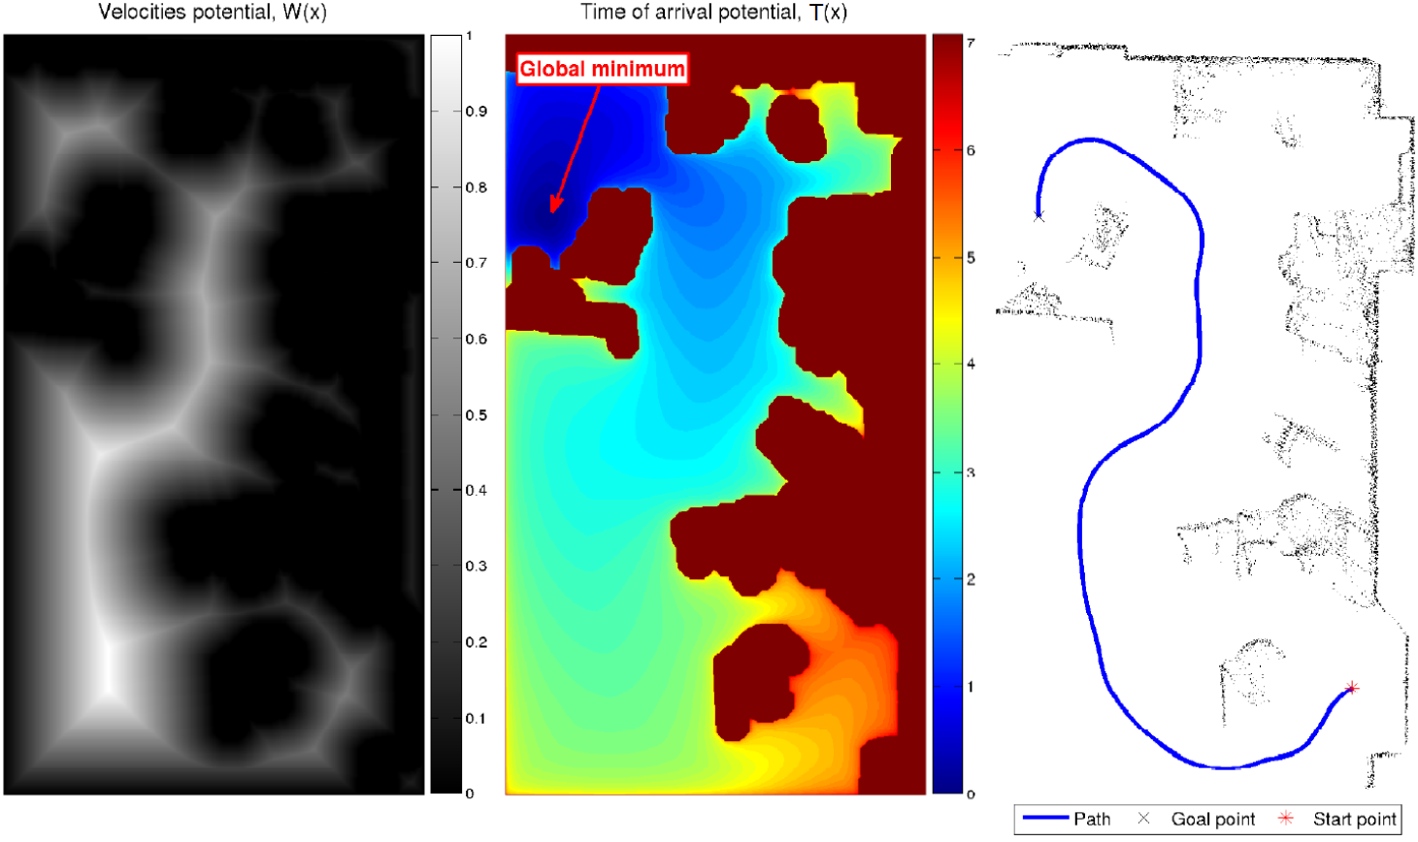The width and height of the screenshot is (1418, 842).
Task: Click the jet colorbar at value 1
Action: 947,687
